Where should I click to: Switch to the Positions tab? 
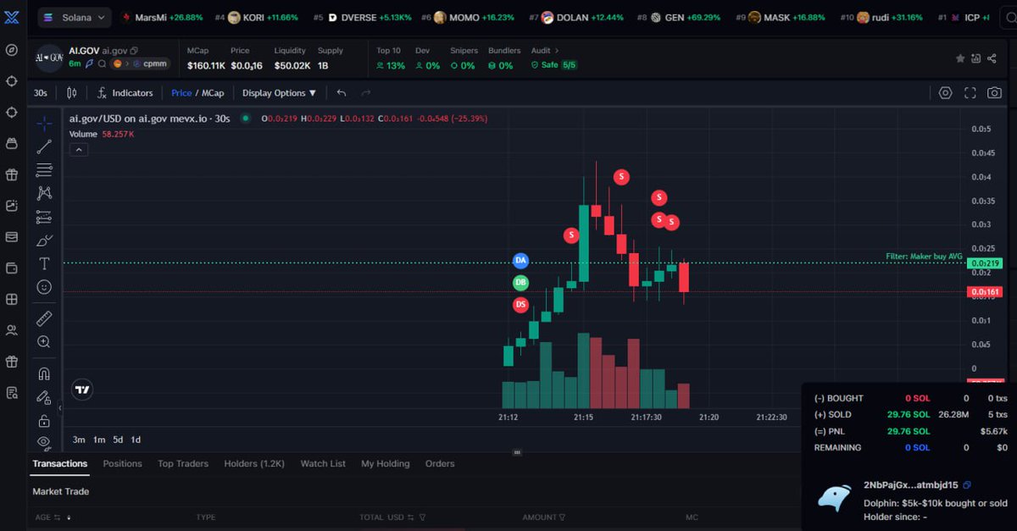pos(123,463)
